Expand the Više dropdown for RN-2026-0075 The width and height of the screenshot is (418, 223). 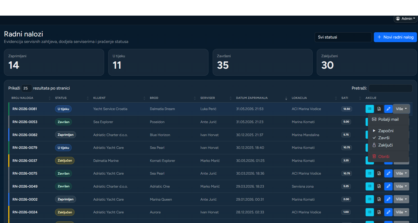click(x=401, y=173)
